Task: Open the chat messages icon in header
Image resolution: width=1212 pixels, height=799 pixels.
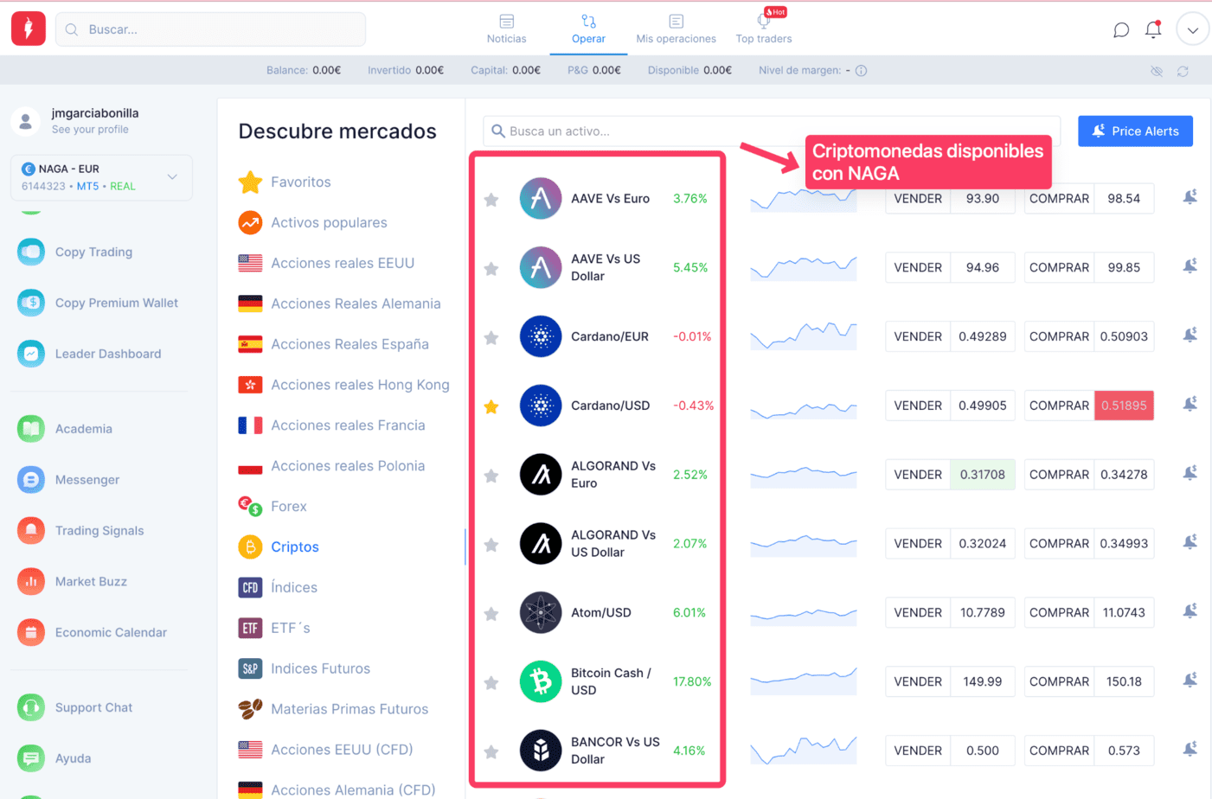Action: point(1120,30)
